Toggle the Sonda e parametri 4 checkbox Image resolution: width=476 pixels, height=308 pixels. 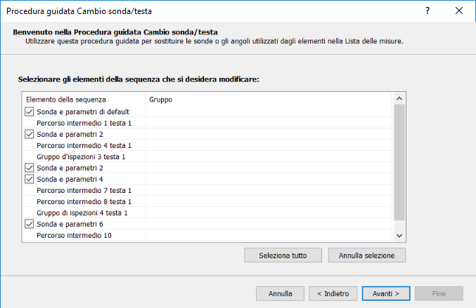pos(30,179)
